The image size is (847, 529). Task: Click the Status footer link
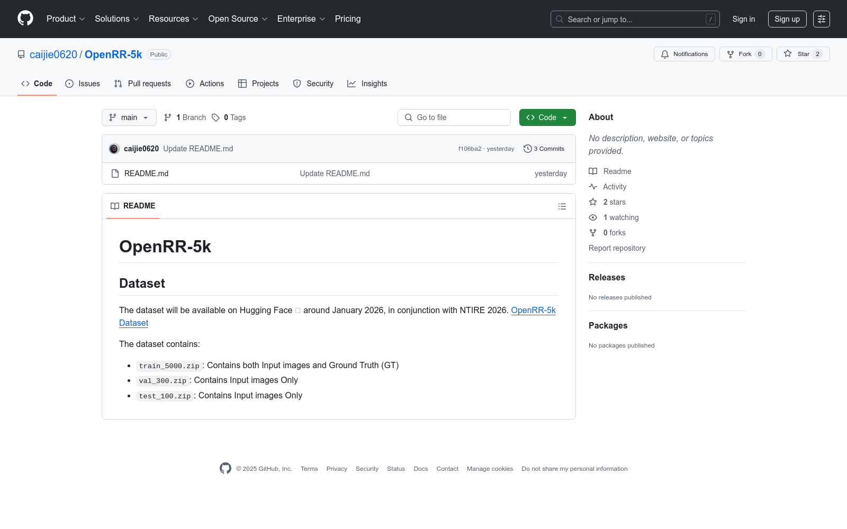tap(396, 469)
